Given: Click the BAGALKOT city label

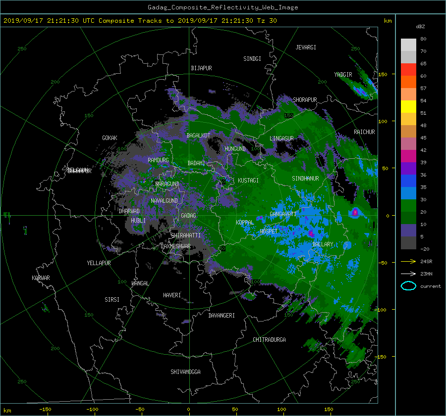Looking at the screenshot, I should (x=198, y=136).
